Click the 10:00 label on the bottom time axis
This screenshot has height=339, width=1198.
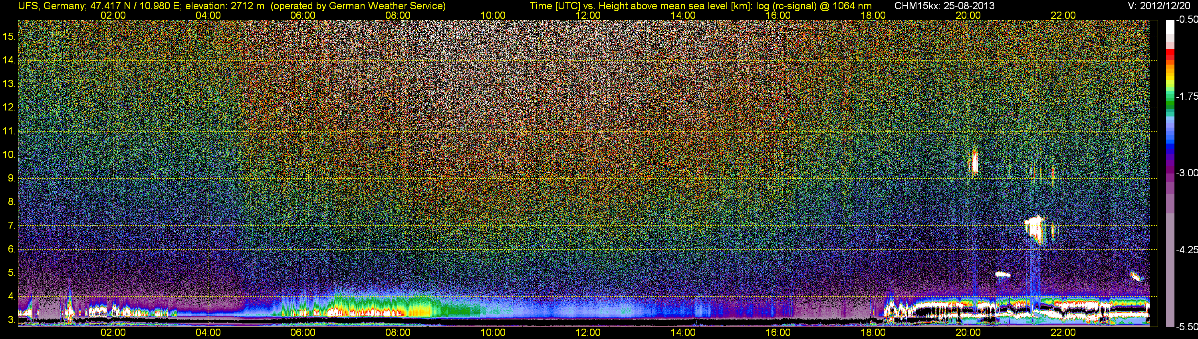493,333
